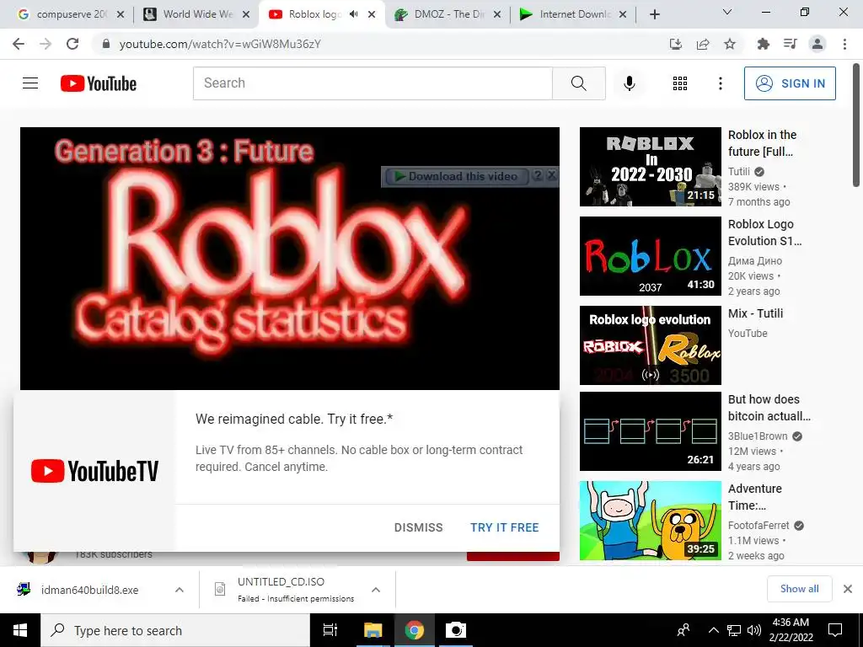Open the Tutili channel link

(738, 172)
